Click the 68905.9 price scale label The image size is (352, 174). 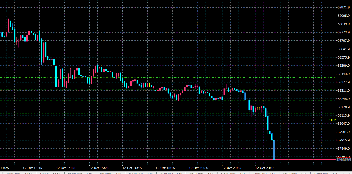click(344, 16)
